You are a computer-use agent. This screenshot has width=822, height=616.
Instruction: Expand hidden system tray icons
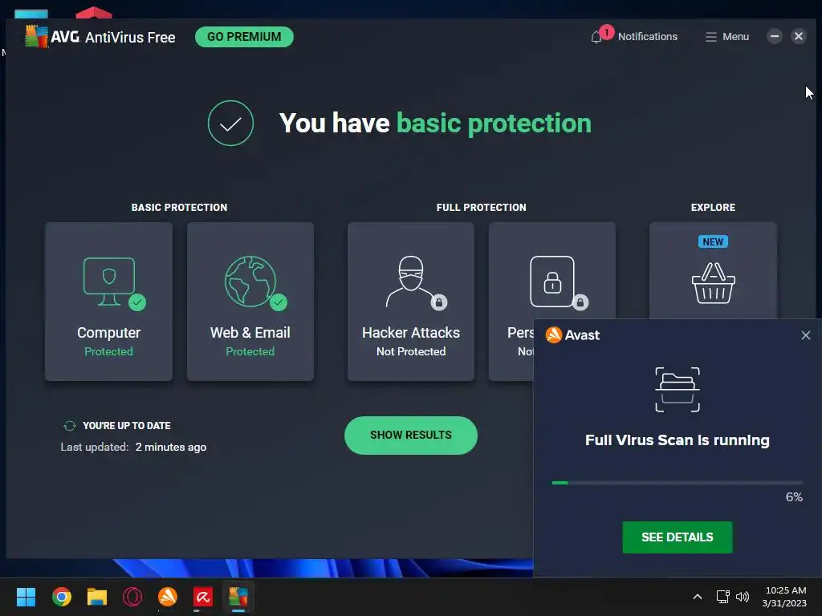point(698,597)
